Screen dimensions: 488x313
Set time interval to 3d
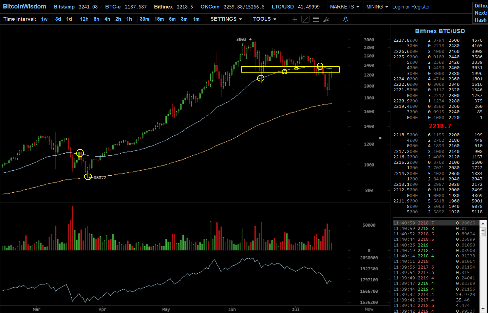[x=58, y=19]
